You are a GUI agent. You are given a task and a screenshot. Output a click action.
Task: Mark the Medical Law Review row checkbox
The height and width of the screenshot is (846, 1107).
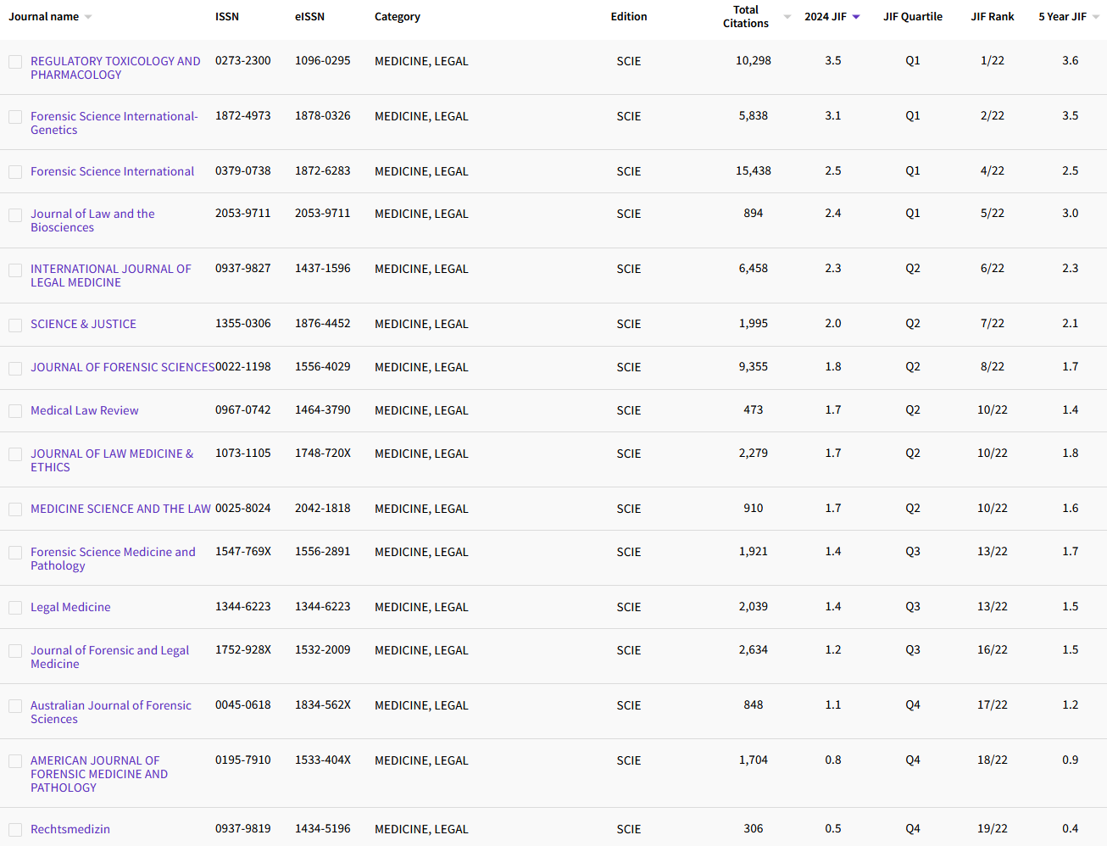[x=15, y=411]
